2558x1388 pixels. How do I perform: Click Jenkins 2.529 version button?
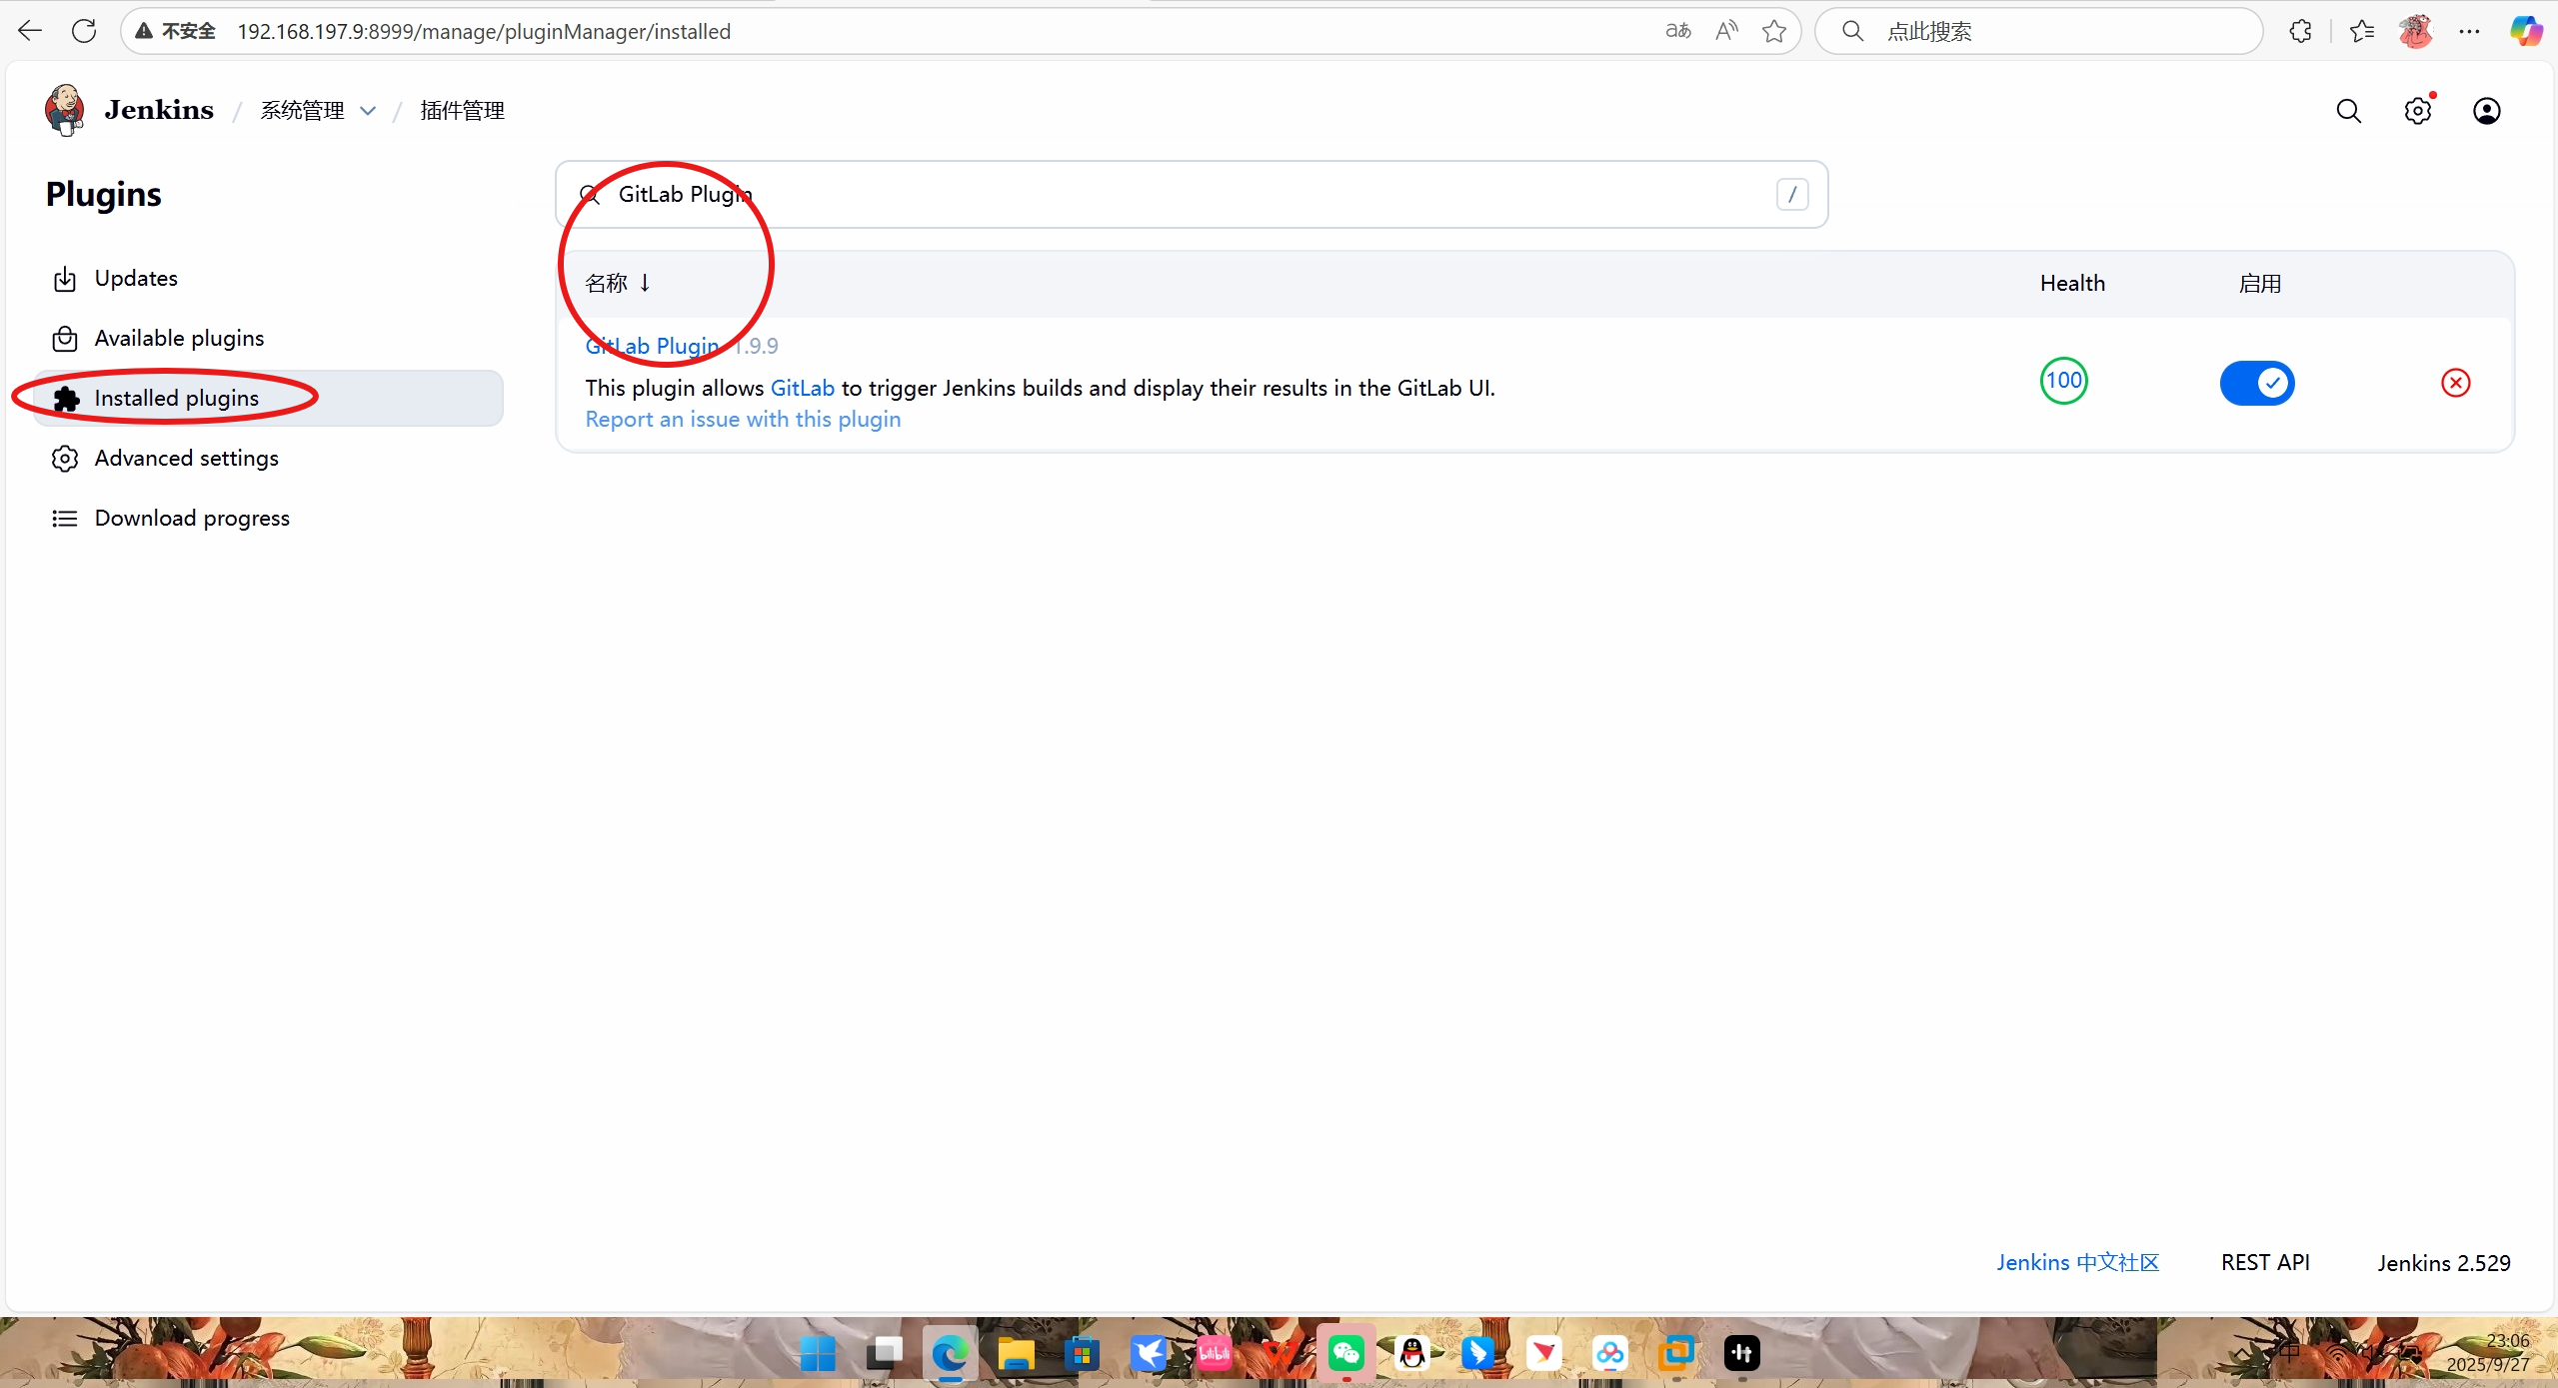2443,1263
